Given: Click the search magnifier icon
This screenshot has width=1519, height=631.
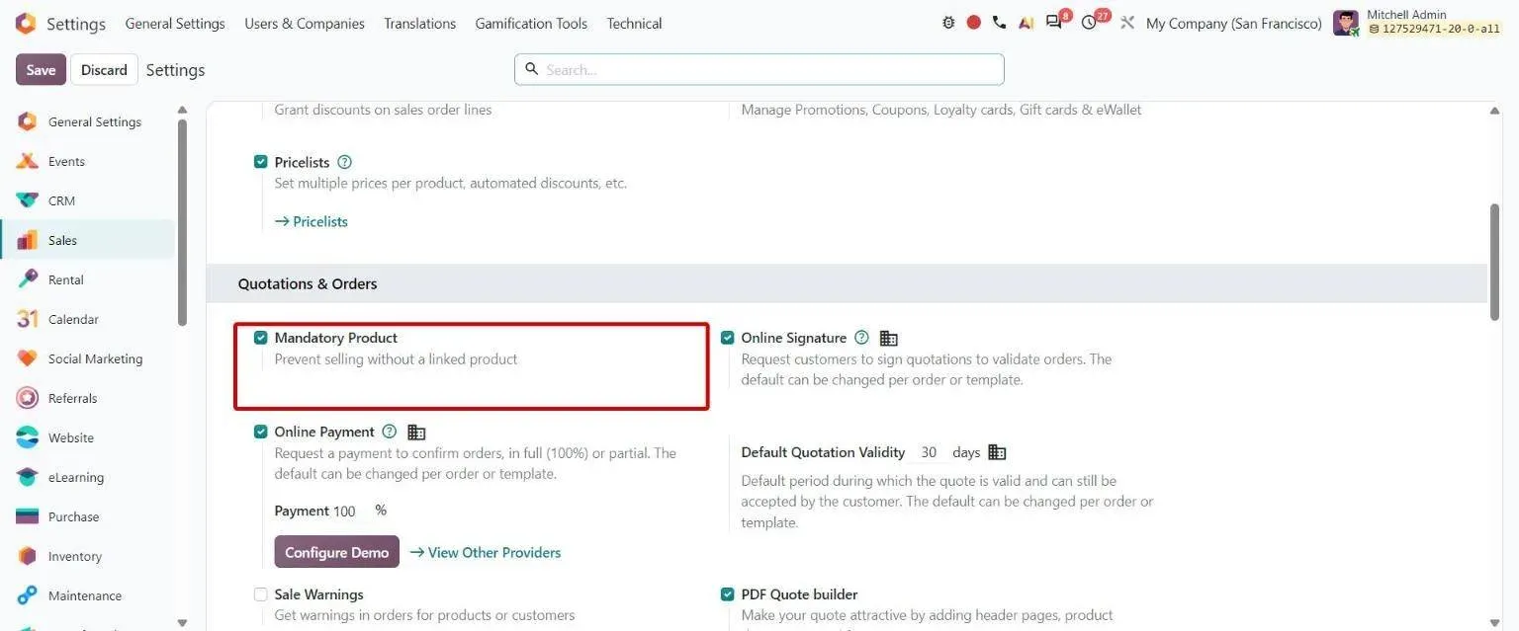Looking at the screenshot, I should (x=531, y=69).
